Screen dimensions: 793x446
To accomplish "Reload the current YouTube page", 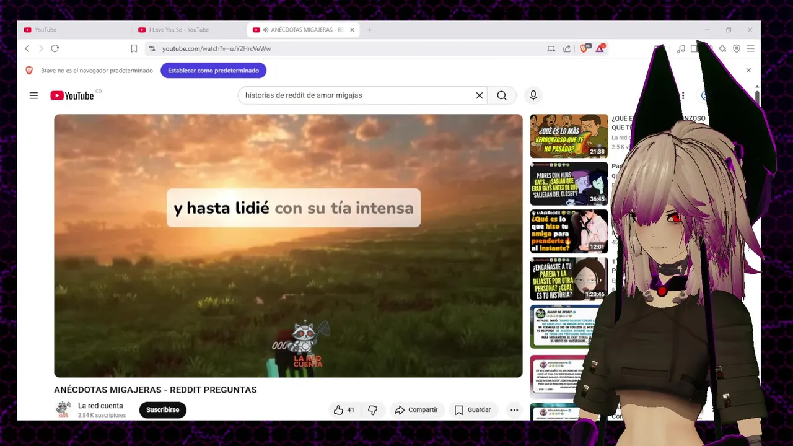I will pos(55,48).
